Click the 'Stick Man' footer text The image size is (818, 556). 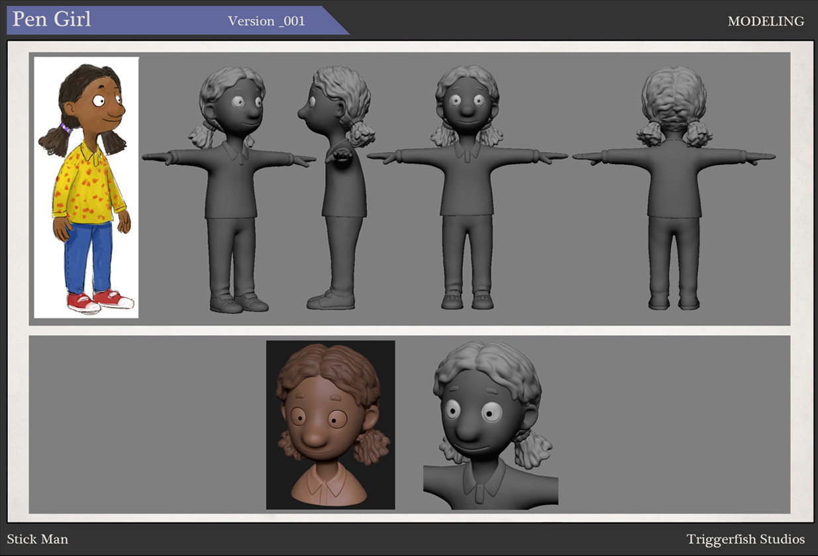coord(38,539)
